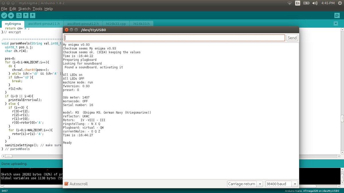Switch to the asciifont-pinout12.h tab

(83, 24)
